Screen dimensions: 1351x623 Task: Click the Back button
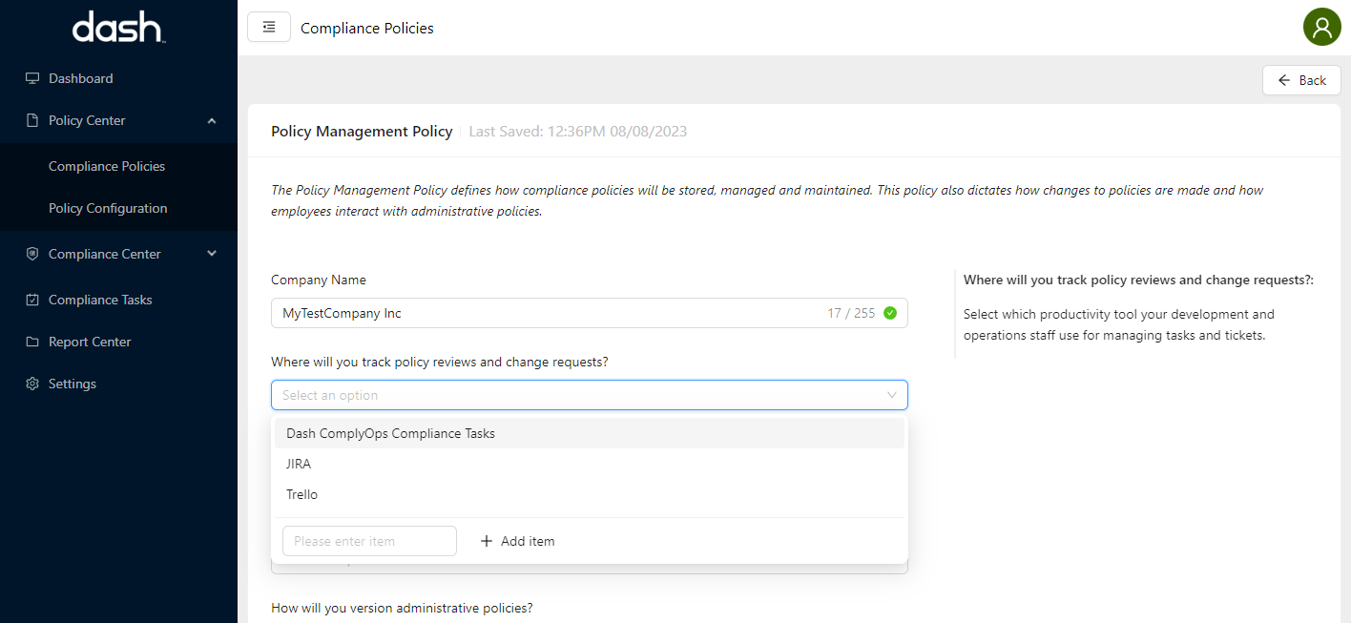1301,80
